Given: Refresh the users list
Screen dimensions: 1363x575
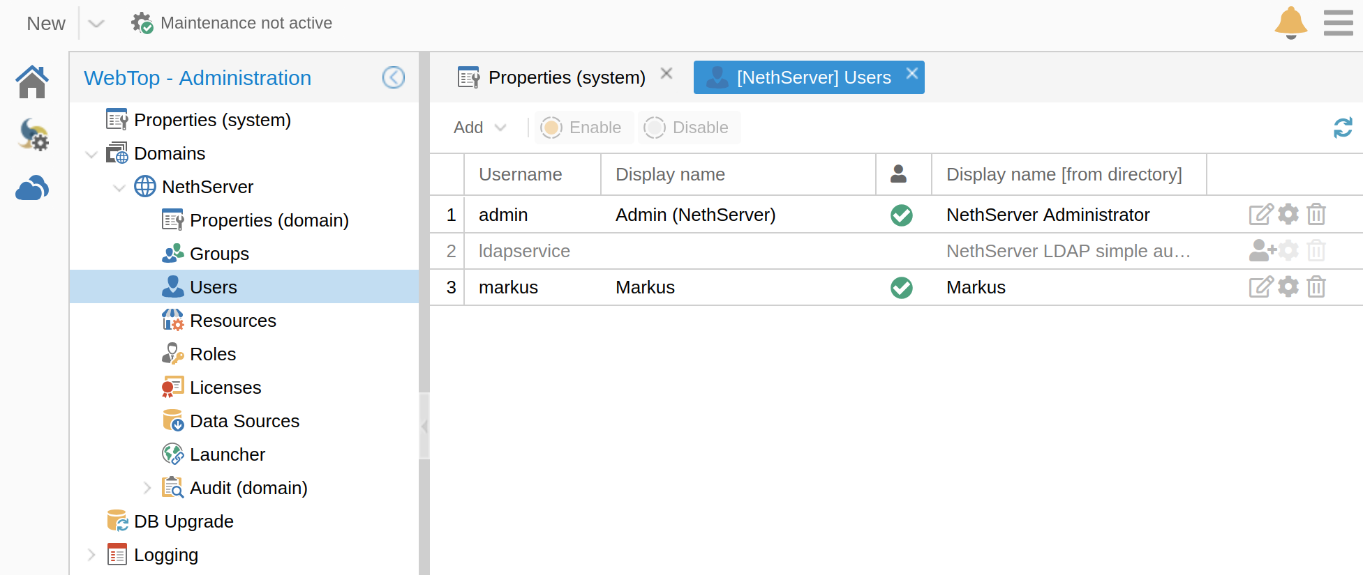Looking at the screenshot, I should click(1342, 128).
